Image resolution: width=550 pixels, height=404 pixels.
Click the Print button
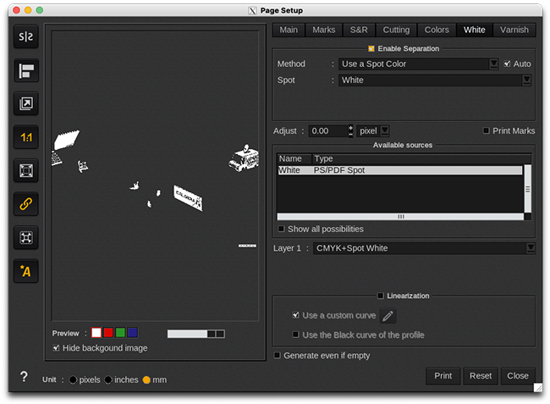(x=443, y=376)
